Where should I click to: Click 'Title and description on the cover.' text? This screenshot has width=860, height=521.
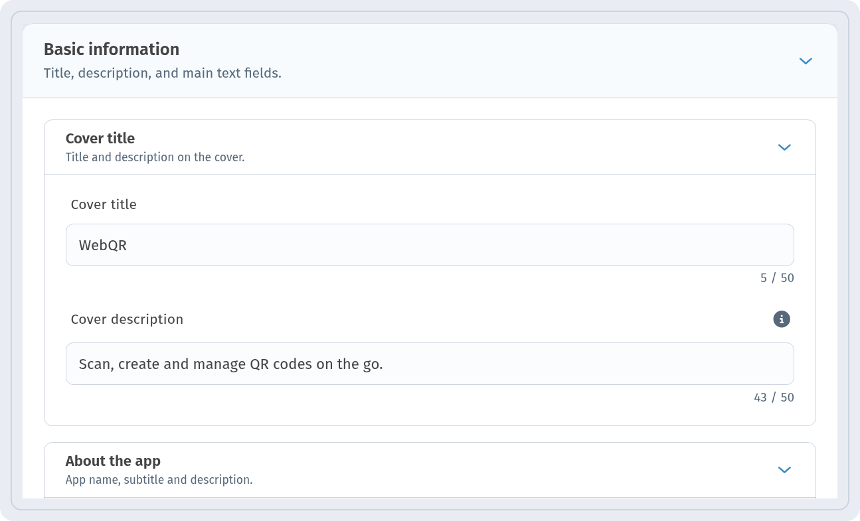coord(155,158)
